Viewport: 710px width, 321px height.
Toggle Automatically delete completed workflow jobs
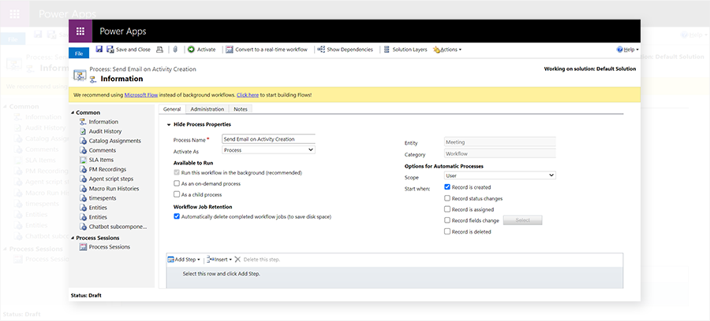point(177,216)
